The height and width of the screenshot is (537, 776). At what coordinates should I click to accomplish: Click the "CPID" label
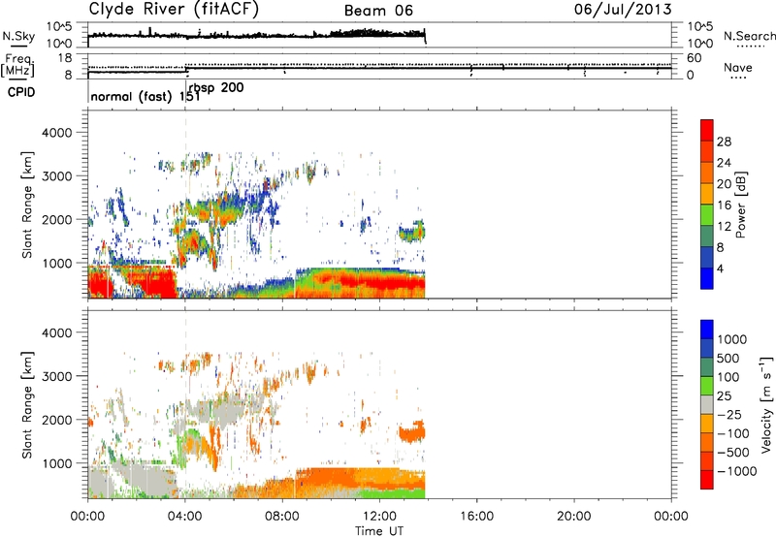click(21, 92)
